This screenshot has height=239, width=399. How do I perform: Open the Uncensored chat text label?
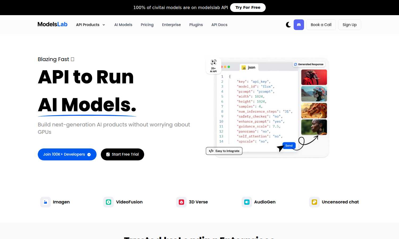[340, 202]
